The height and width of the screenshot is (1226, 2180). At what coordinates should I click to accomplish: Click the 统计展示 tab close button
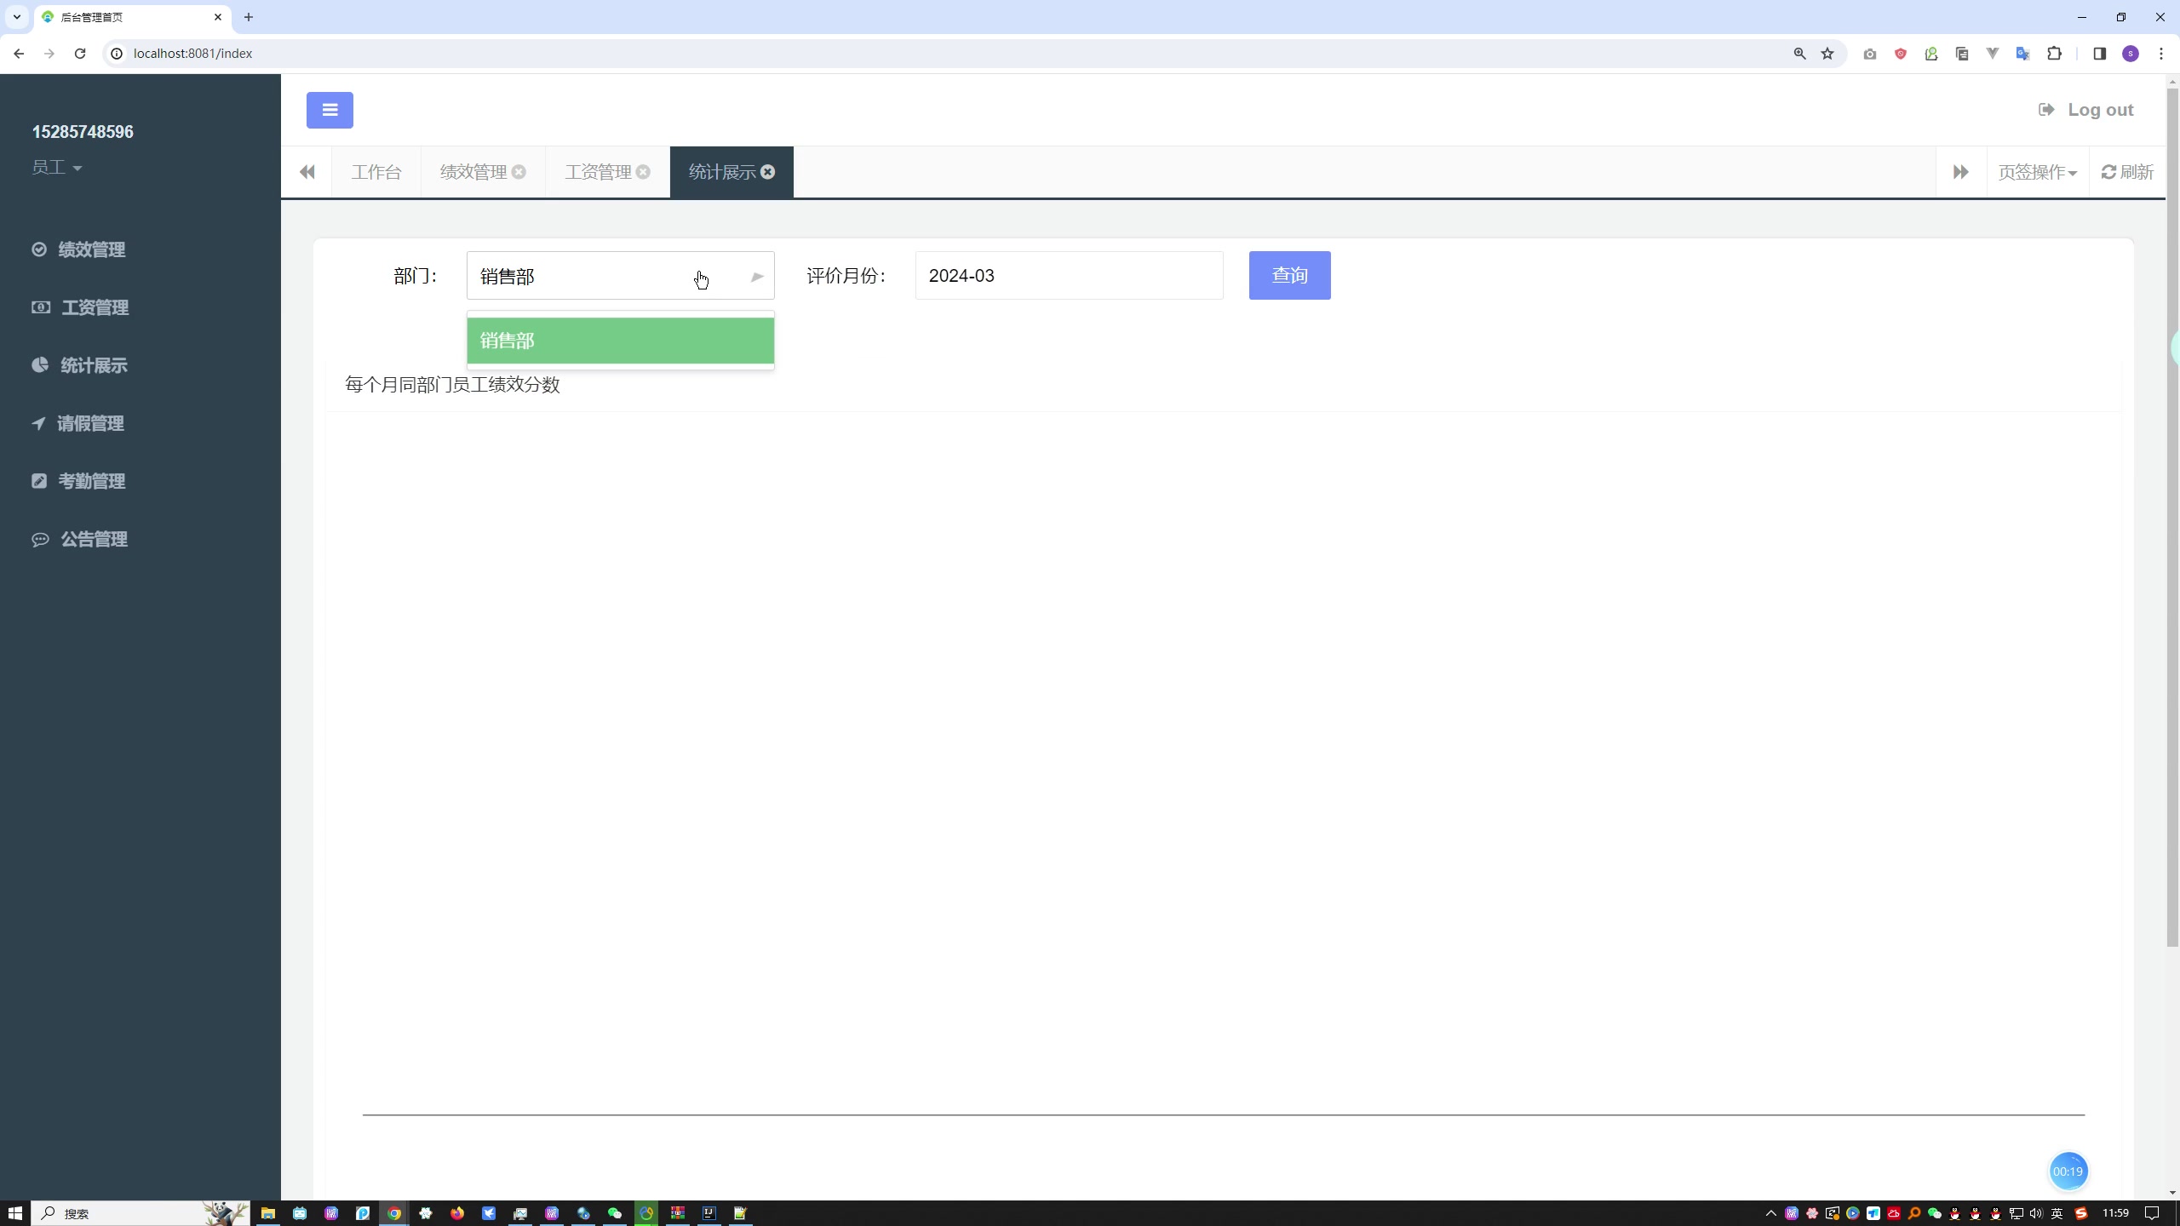[x=771, y=170]
